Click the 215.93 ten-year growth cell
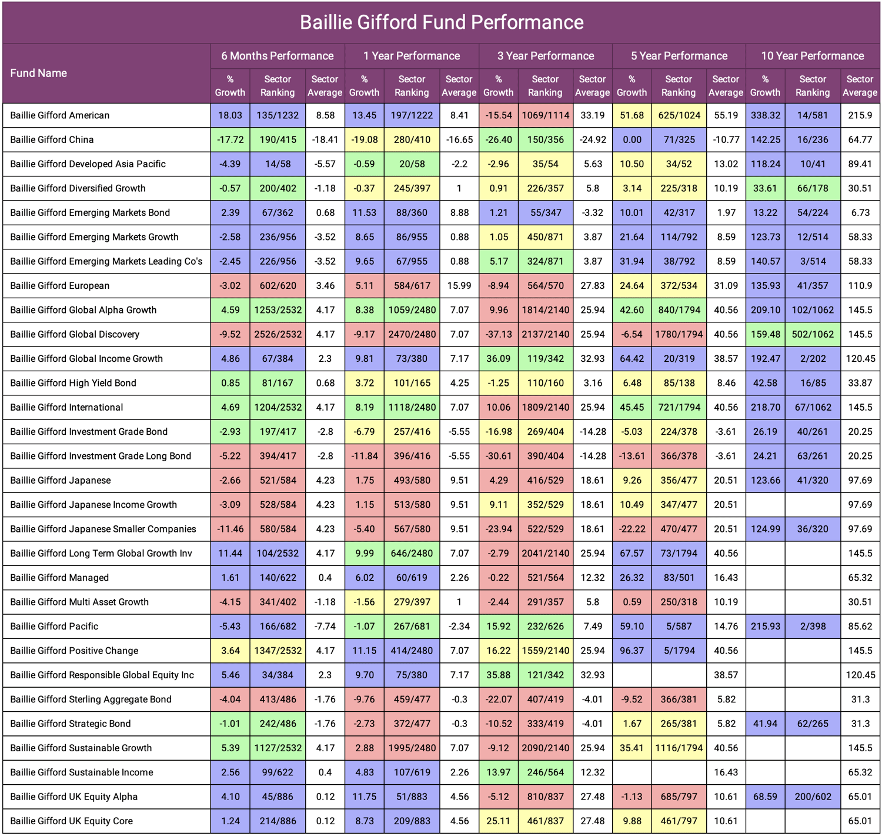Viewport: 882px width, 836px height. pos(766,626)
